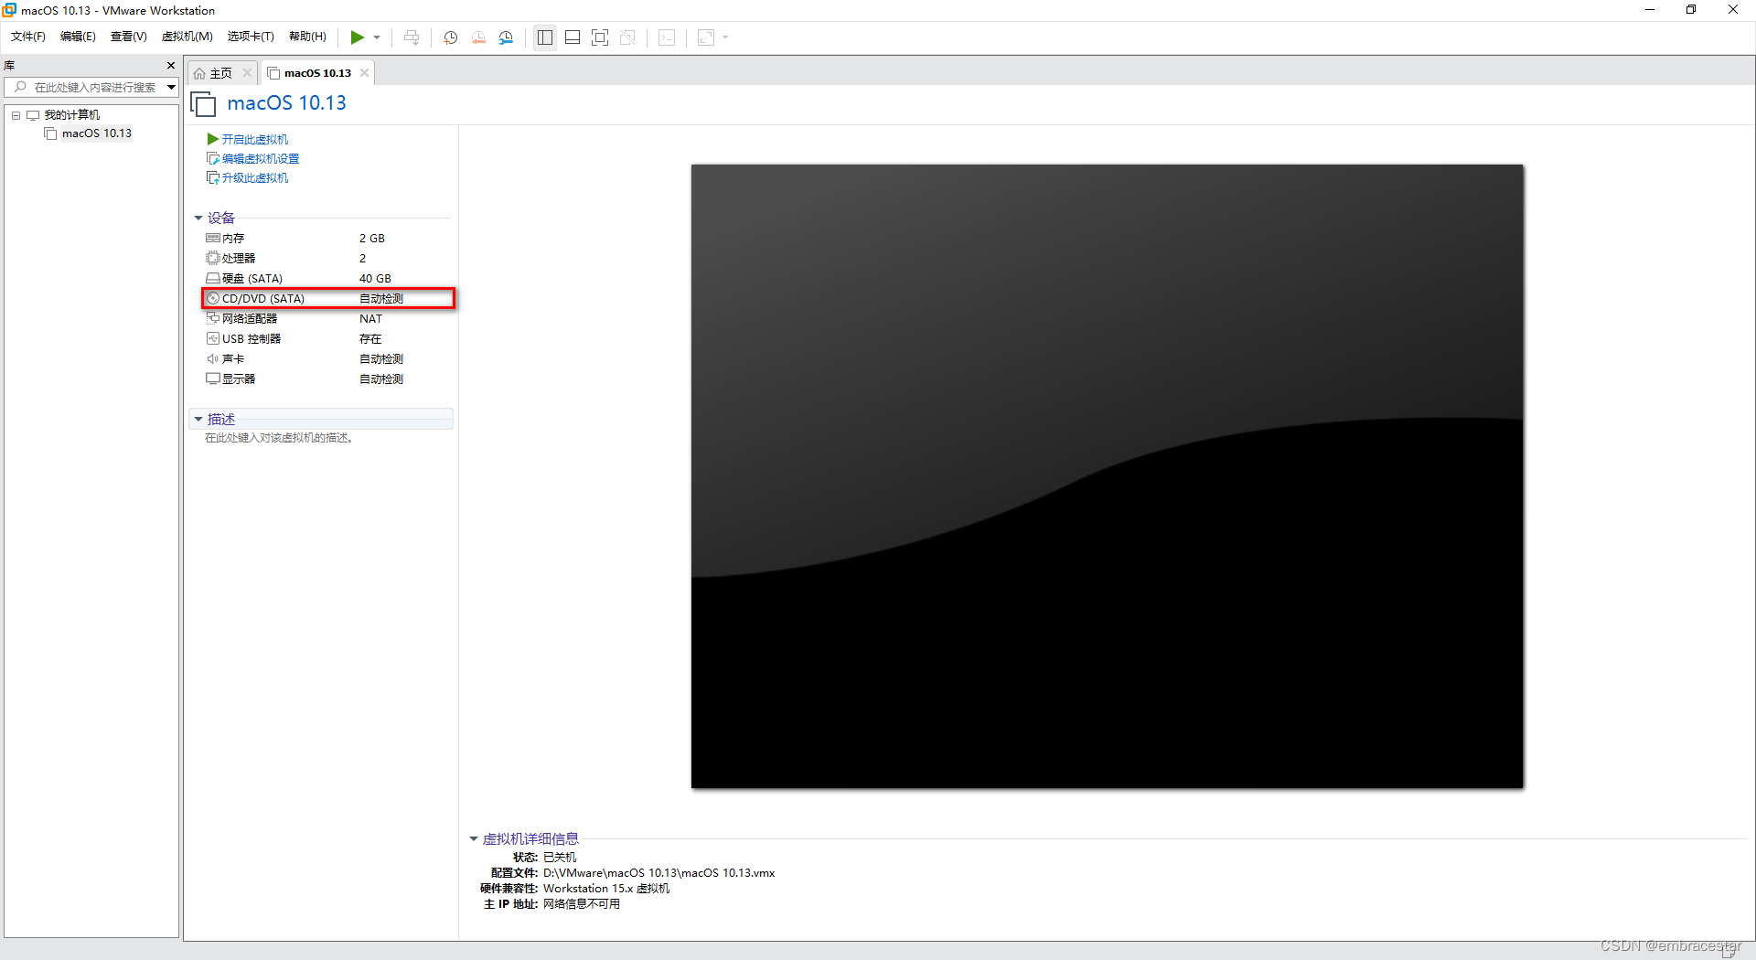Click the memory device icon
1756x960 pixels.
[x=213, y=238]
